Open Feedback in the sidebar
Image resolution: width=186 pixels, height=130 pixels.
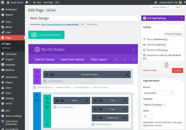click(x=10, y=65)
